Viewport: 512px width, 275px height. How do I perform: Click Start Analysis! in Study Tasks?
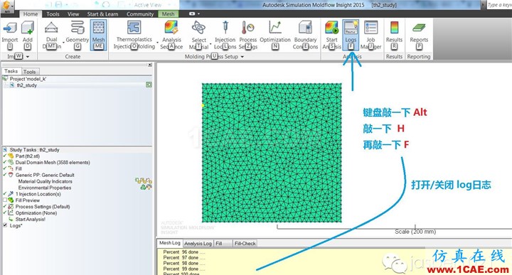coord(30,219)
